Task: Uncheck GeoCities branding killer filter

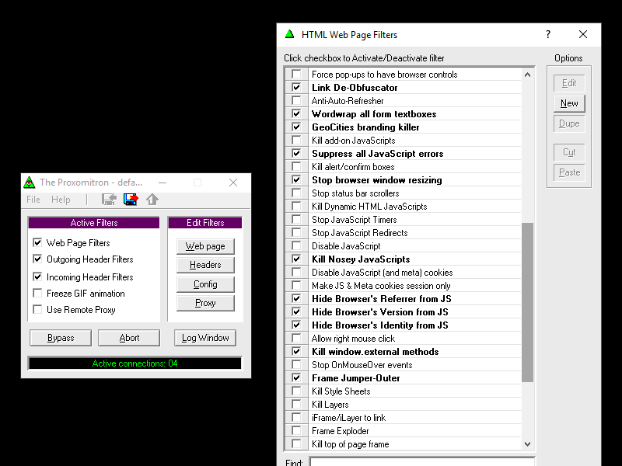Action: point(296,127)
